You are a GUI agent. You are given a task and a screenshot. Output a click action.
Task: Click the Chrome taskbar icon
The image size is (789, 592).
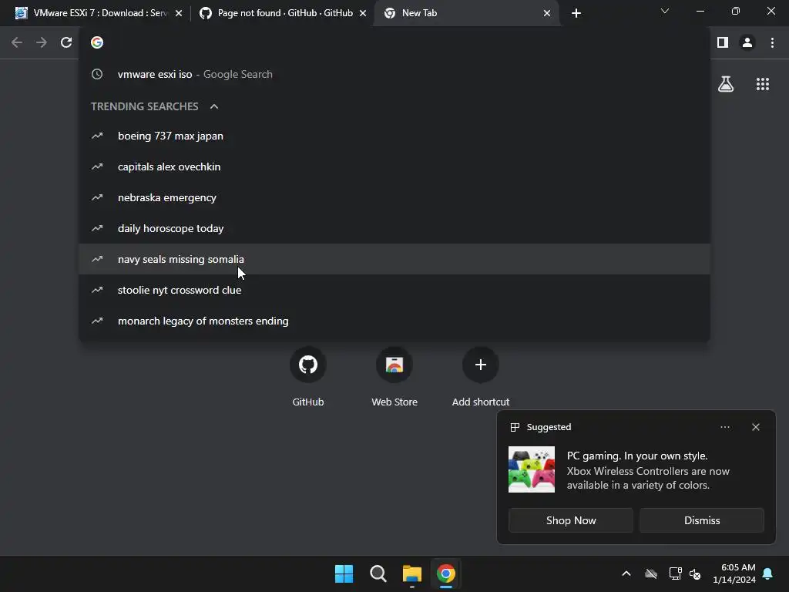point(446,573)
